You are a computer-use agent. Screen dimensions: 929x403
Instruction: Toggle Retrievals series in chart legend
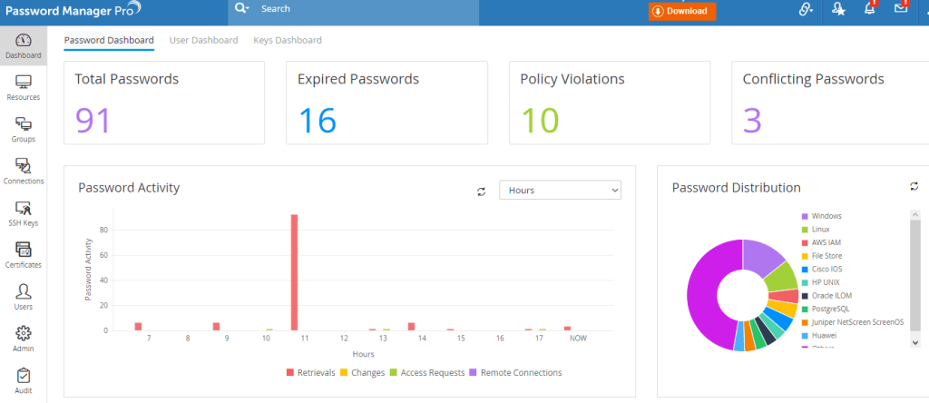pyautogui.click(x=311, y=372)
